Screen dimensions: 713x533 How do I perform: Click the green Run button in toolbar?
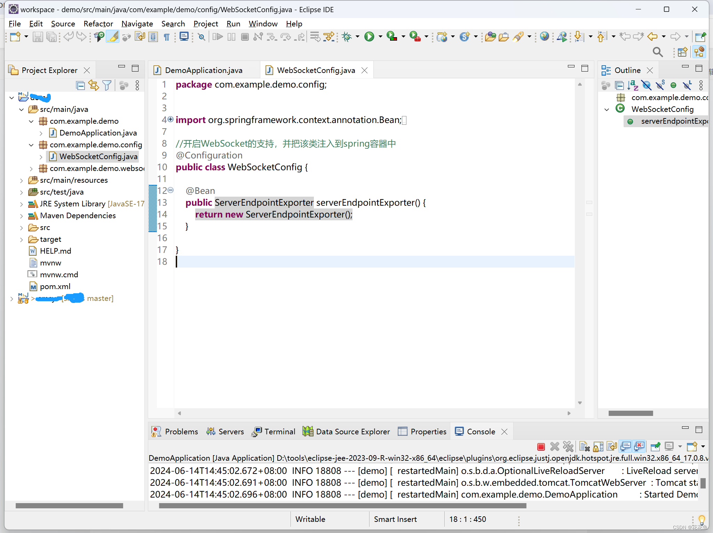369,36
